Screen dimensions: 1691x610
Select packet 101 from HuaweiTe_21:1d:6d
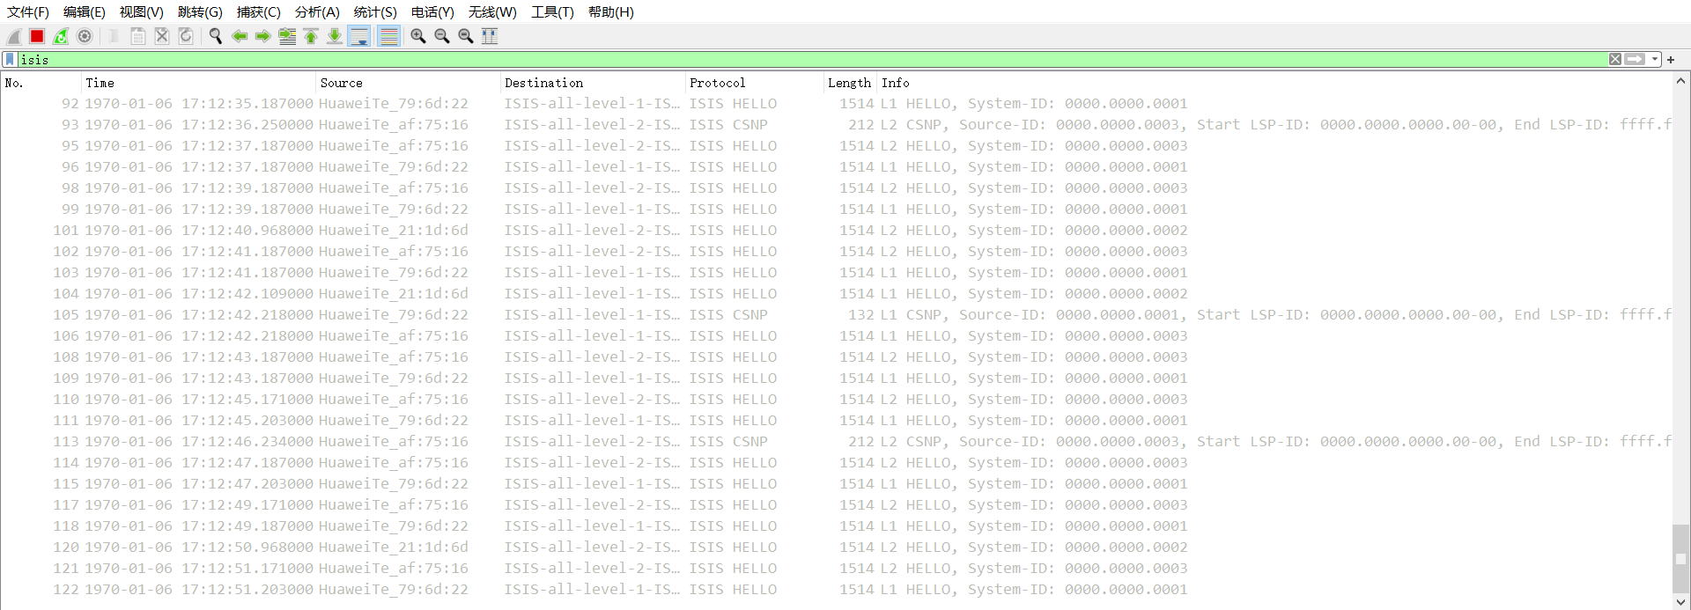(x=837, y=231)
